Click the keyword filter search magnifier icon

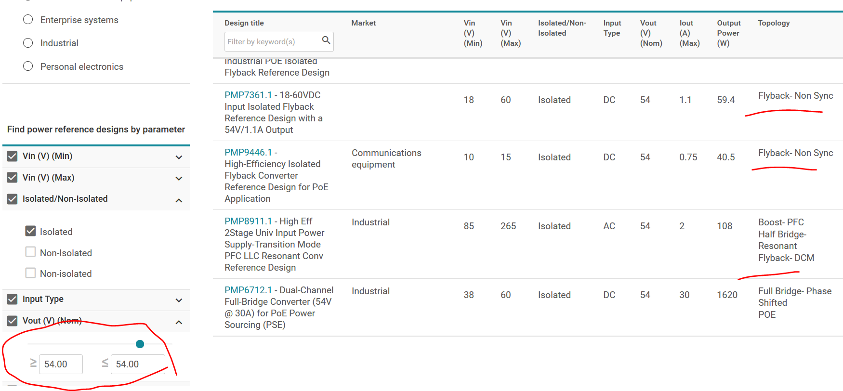click(x=326, y=40)
